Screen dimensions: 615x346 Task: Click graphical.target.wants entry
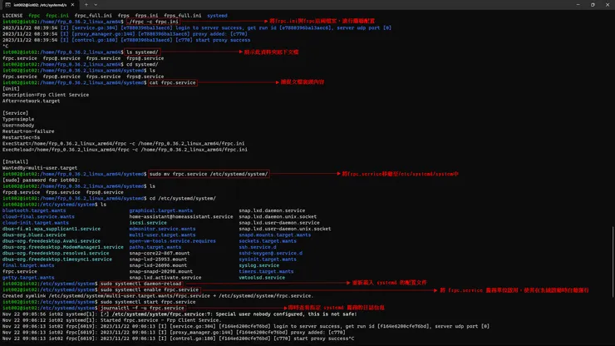(160, 210)
